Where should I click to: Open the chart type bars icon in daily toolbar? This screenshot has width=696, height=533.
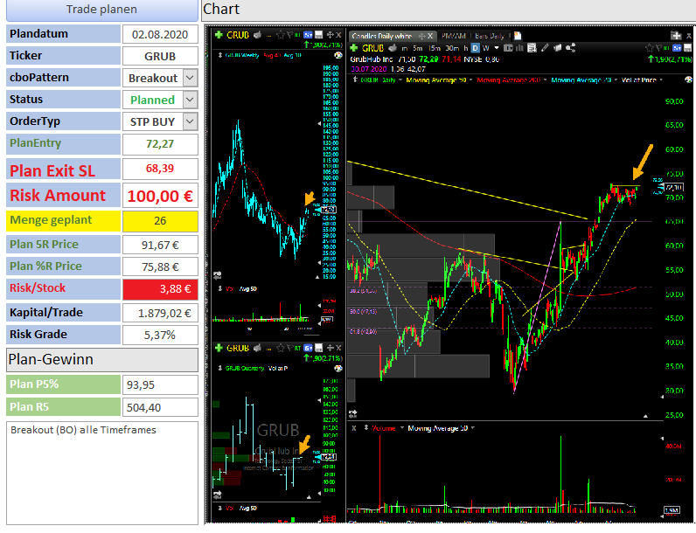click(519, 48)
